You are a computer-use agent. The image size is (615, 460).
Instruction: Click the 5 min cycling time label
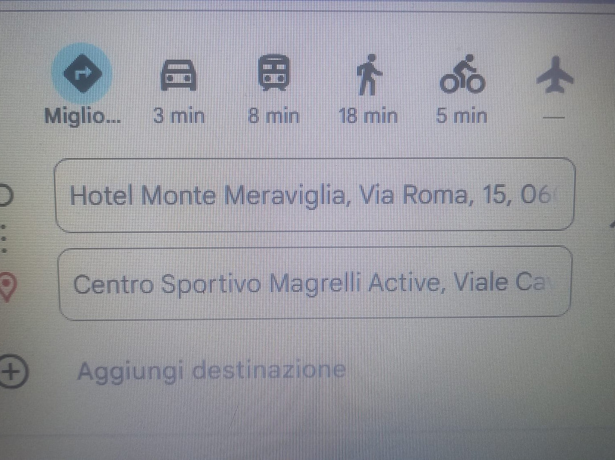tap(462, 116)
